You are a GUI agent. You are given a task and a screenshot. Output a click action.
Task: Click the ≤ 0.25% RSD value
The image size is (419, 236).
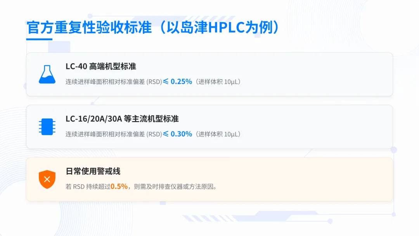(x=177, y=82)
